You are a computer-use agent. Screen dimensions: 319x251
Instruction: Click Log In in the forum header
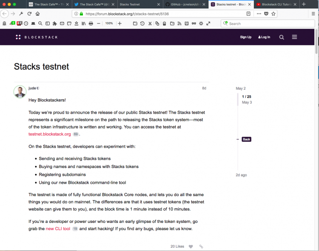click(x=264, y=37)
